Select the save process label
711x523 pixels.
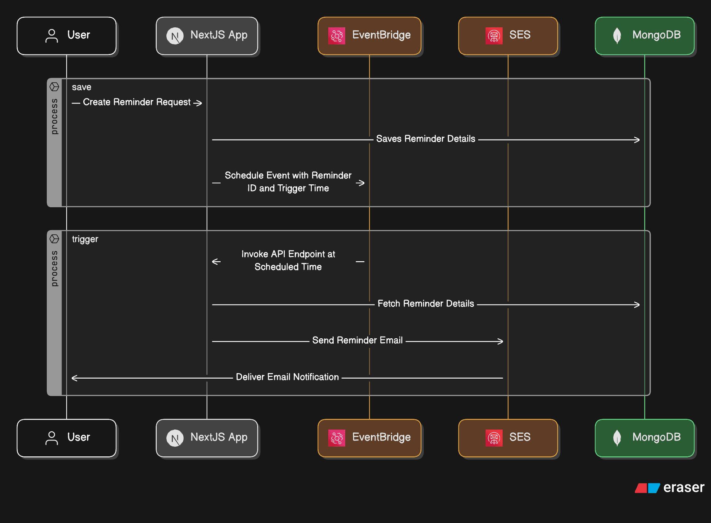pos(81,87)
